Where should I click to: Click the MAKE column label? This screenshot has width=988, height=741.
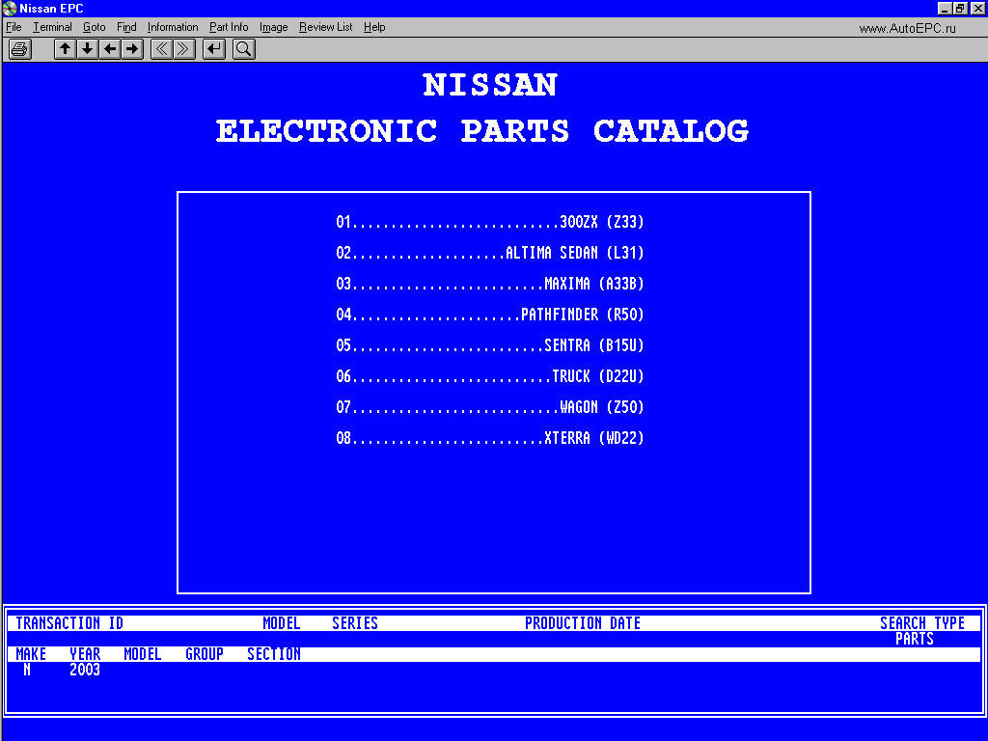coord(31,654)
